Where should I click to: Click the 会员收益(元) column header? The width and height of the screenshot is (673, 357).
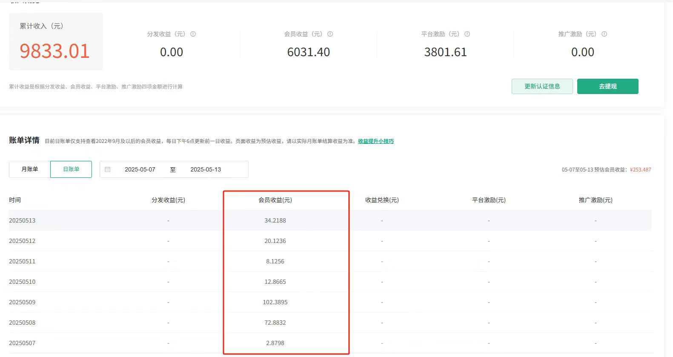(x=275, y=200)
